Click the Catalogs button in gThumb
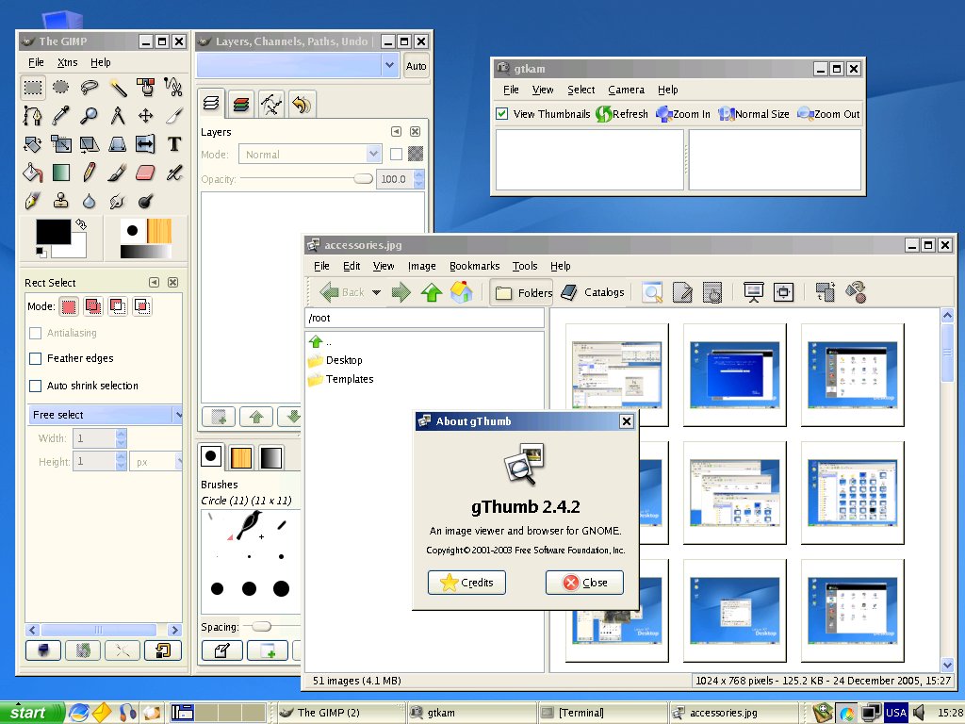Image resolution: width=965 pixels, height=724 pixels. (x=592, y=292)
